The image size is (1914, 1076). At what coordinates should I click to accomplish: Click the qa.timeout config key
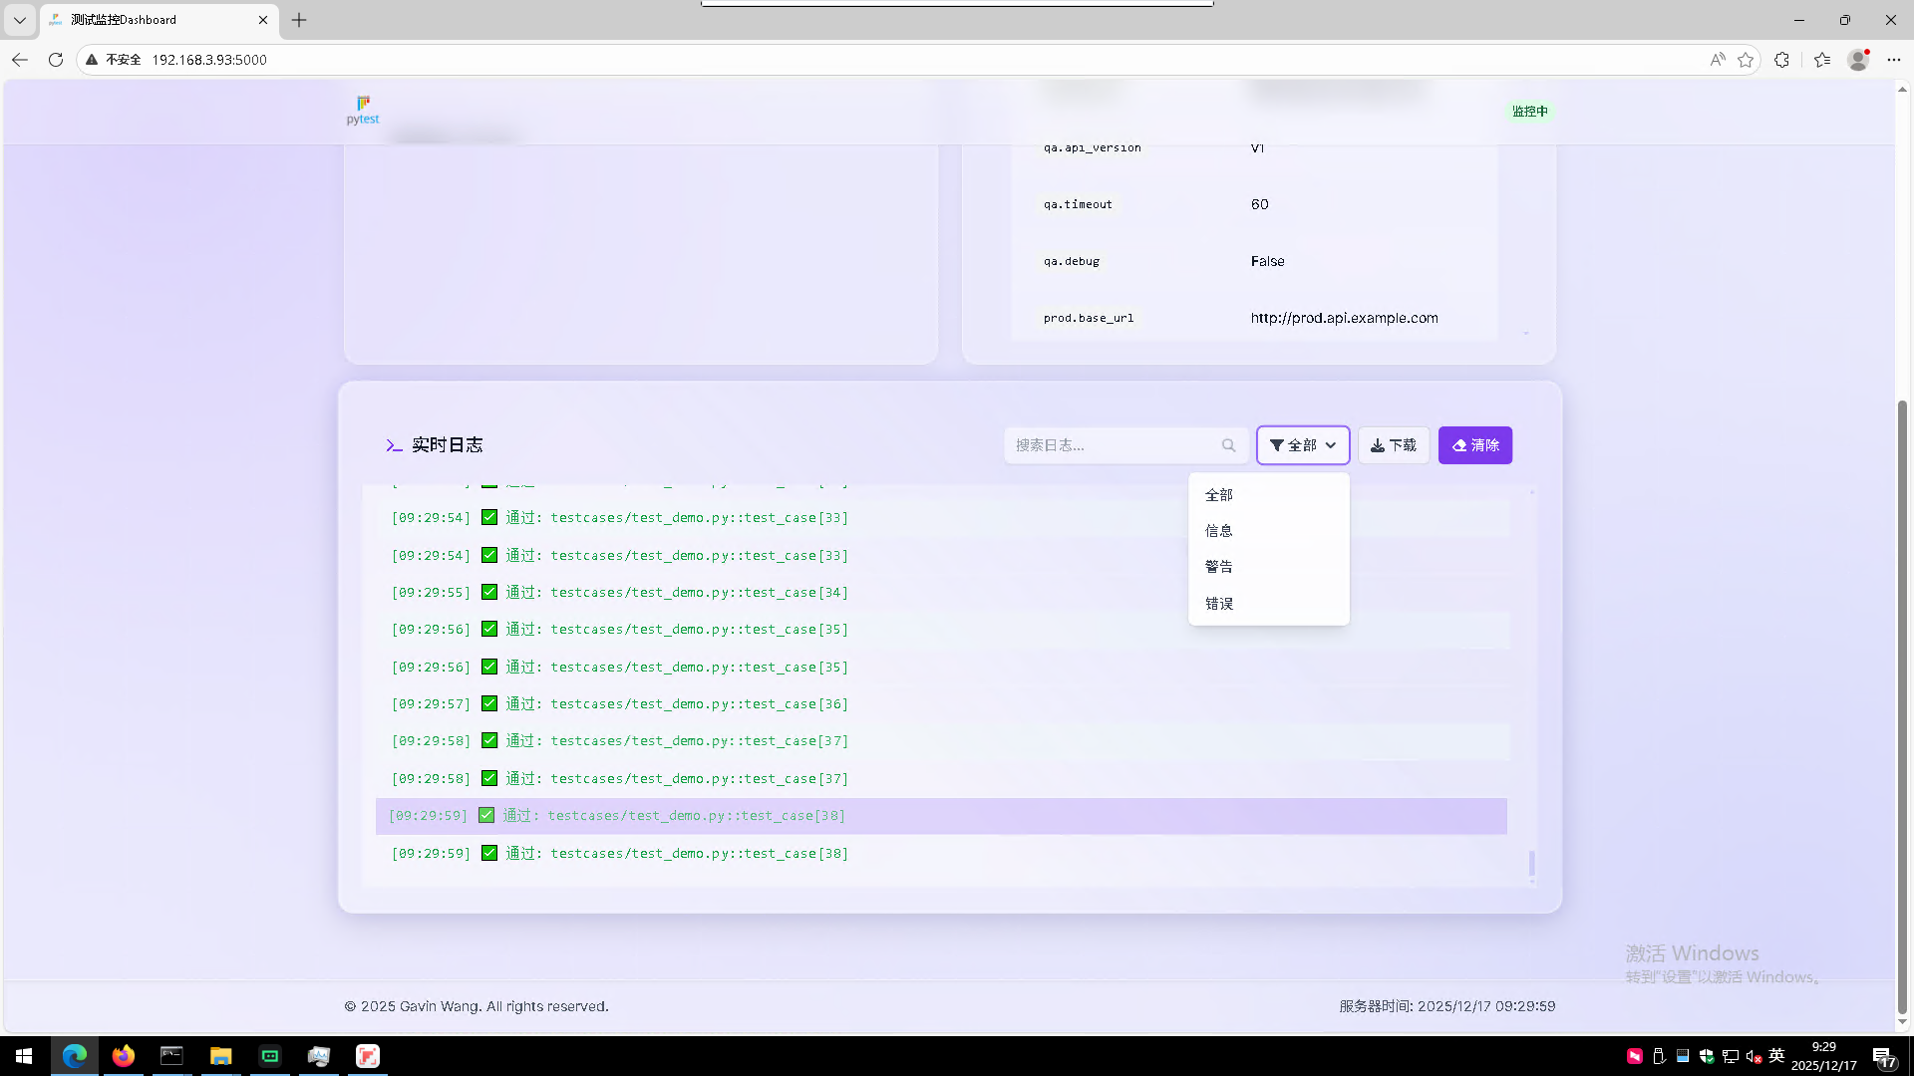pyautogui.click(x=1078, y=204)
